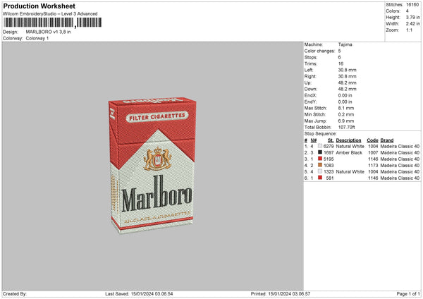Screen dimensions: 423x299
Task: Click the Marlboro pack embroidery design preview
Action: (x=152, y=165)
